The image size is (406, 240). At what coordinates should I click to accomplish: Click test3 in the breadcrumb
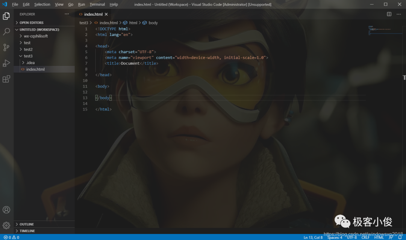pyautogui.click(x=83, y=23)
